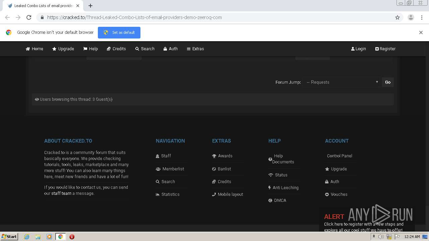Open Upgrade in Account footer
Screen dimensions: 429x241
(x=339, y=169)
